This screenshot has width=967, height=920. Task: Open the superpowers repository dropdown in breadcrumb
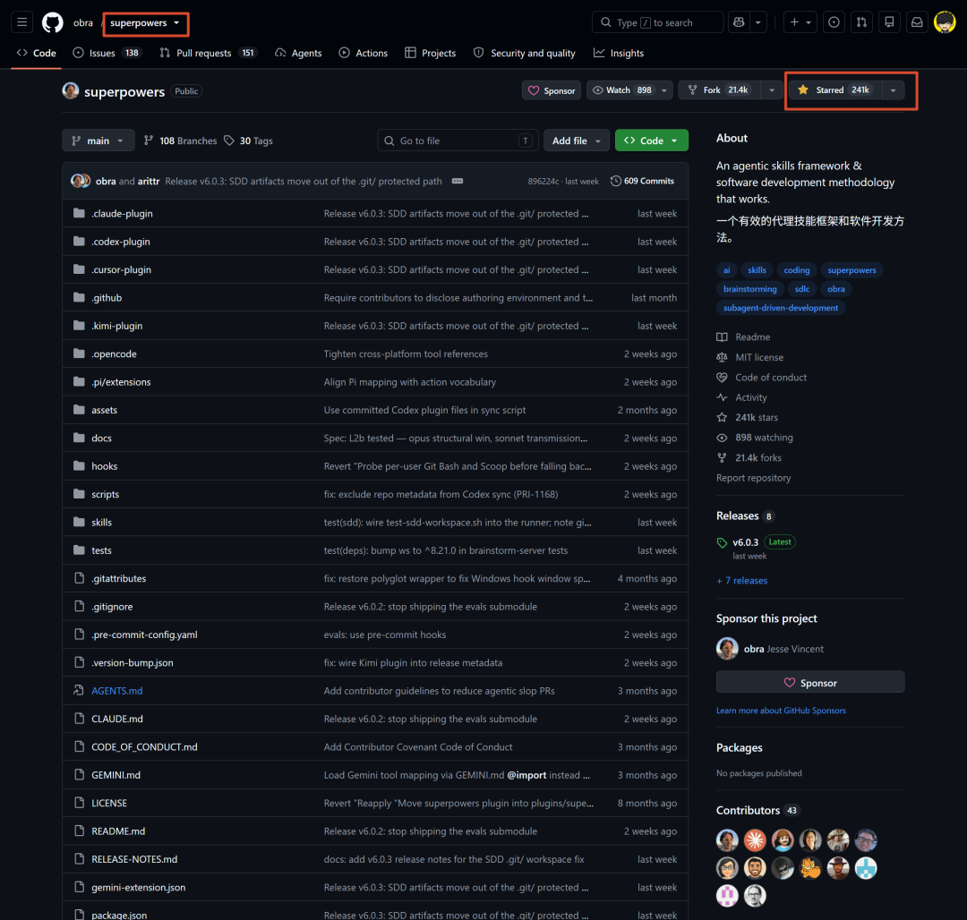pos(145,22)
